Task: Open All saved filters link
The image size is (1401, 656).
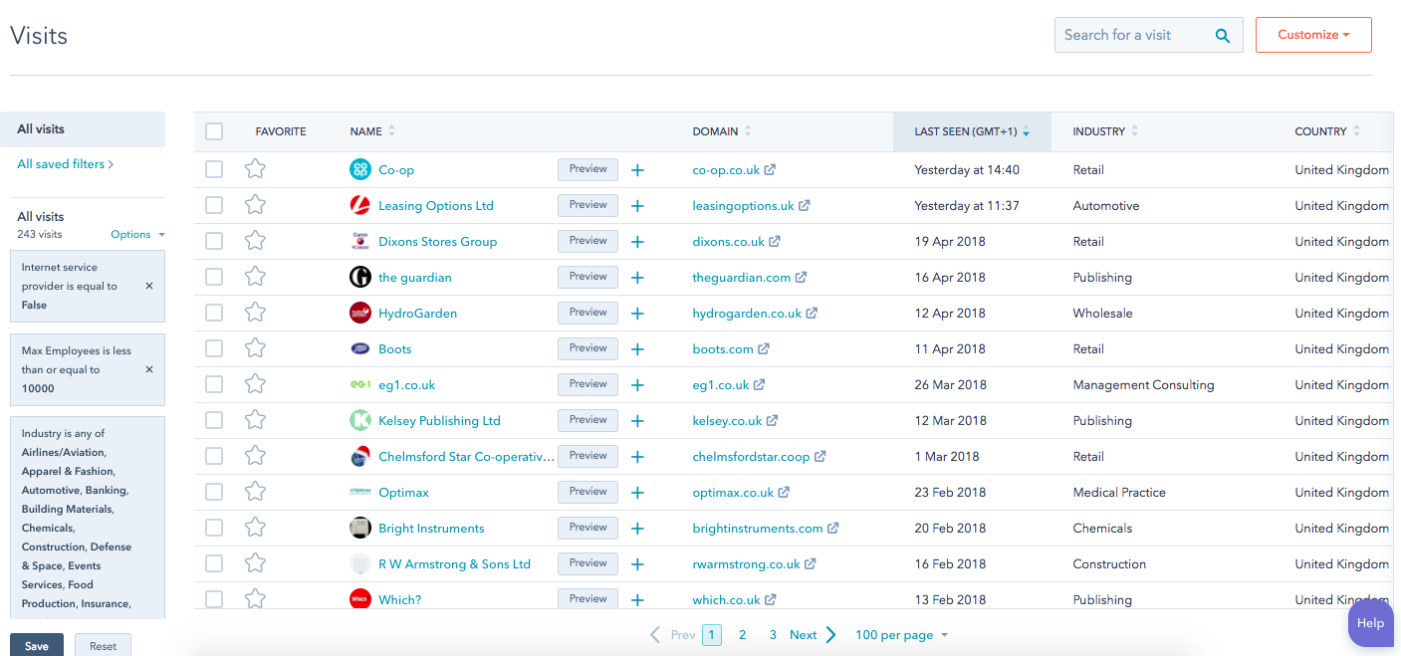Action: pyautogui.click(x=65, y=164)
